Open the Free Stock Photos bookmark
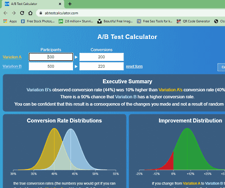225x188 pixels. click(x=38, y=21)
